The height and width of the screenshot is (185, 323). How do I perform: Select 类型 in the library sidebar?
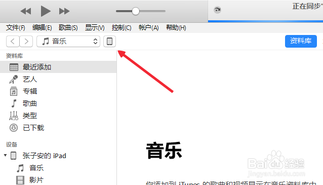pos(58,116)
